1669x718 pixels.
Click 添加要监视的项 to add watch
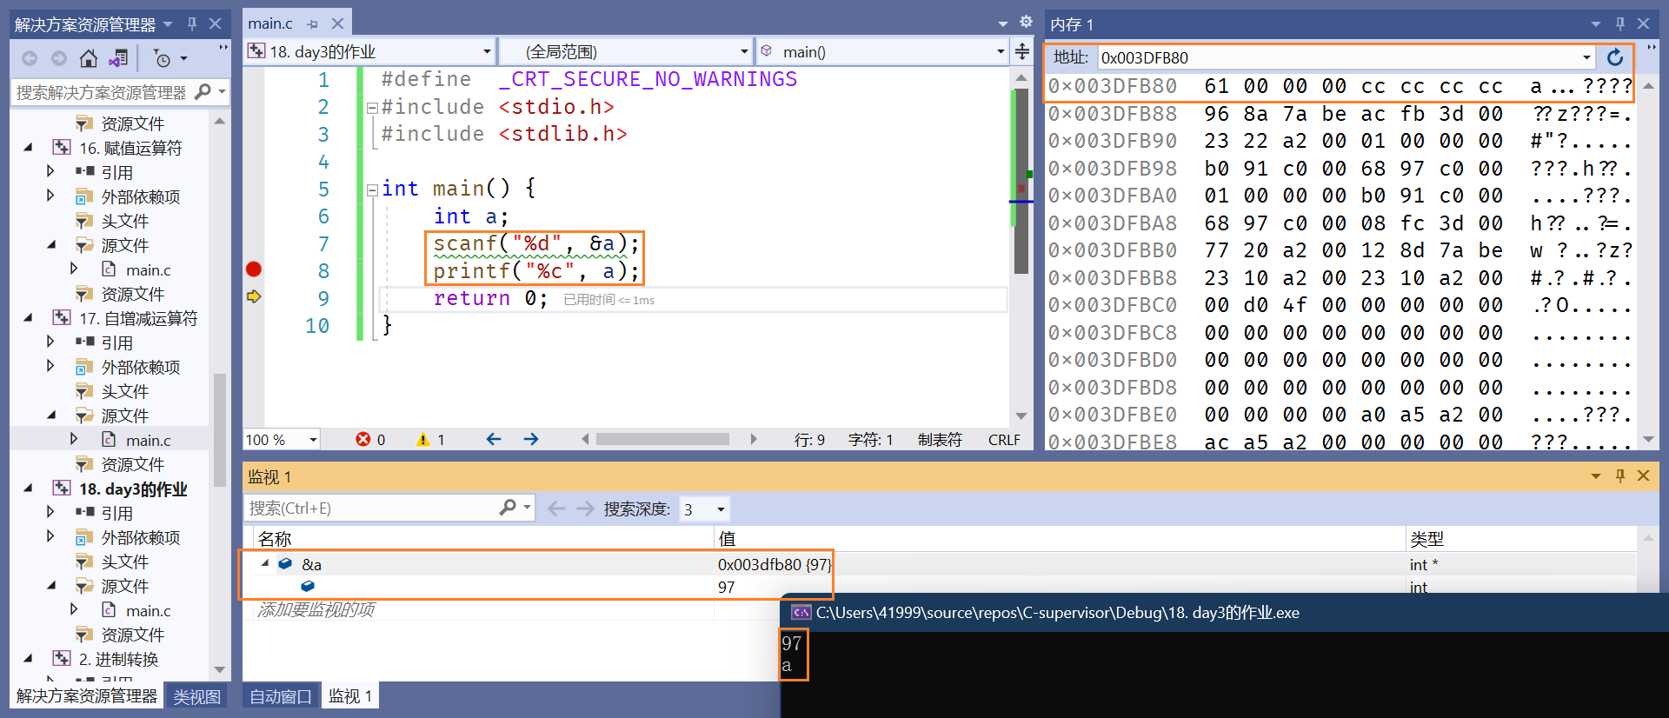316,609
